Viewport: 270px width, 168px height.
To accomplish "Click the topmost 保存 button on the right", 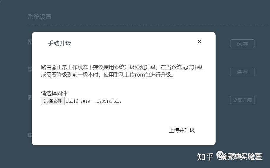I will (x=242, y=44).
